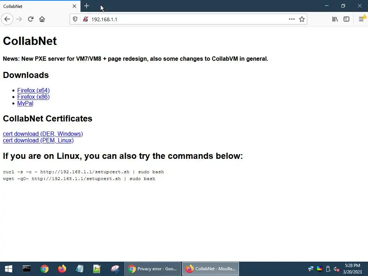Launch Command Prompt from the taskbar
The image size is (368, 276).
27,269
